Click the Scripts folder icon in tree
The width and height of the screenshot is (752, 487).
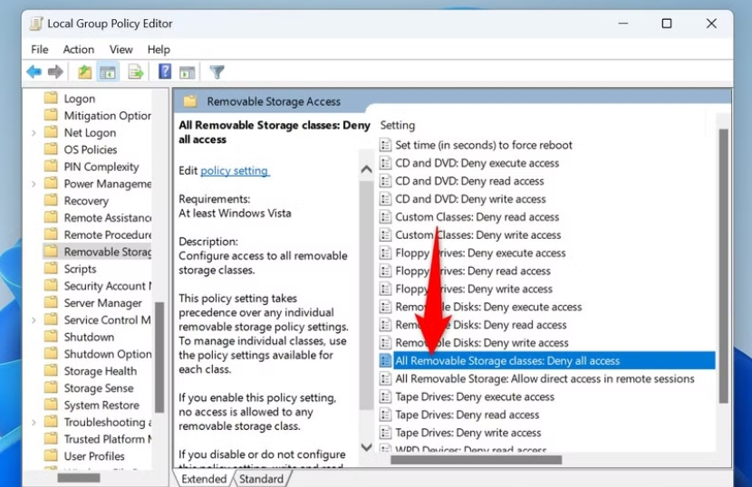(x=51, y=269)
